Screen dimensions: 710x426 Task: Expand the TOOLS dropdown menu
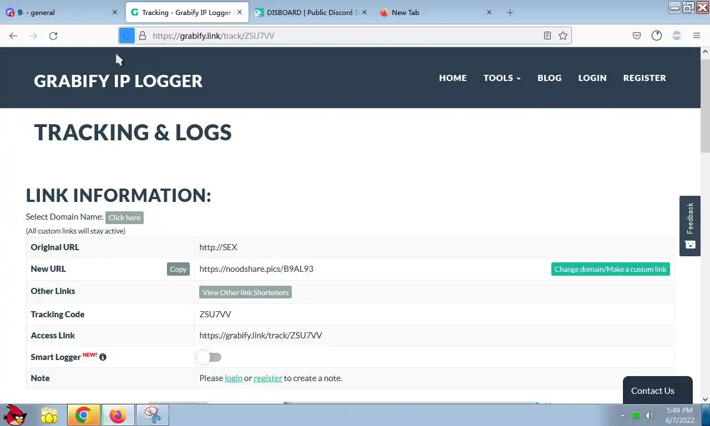(502, 78)
